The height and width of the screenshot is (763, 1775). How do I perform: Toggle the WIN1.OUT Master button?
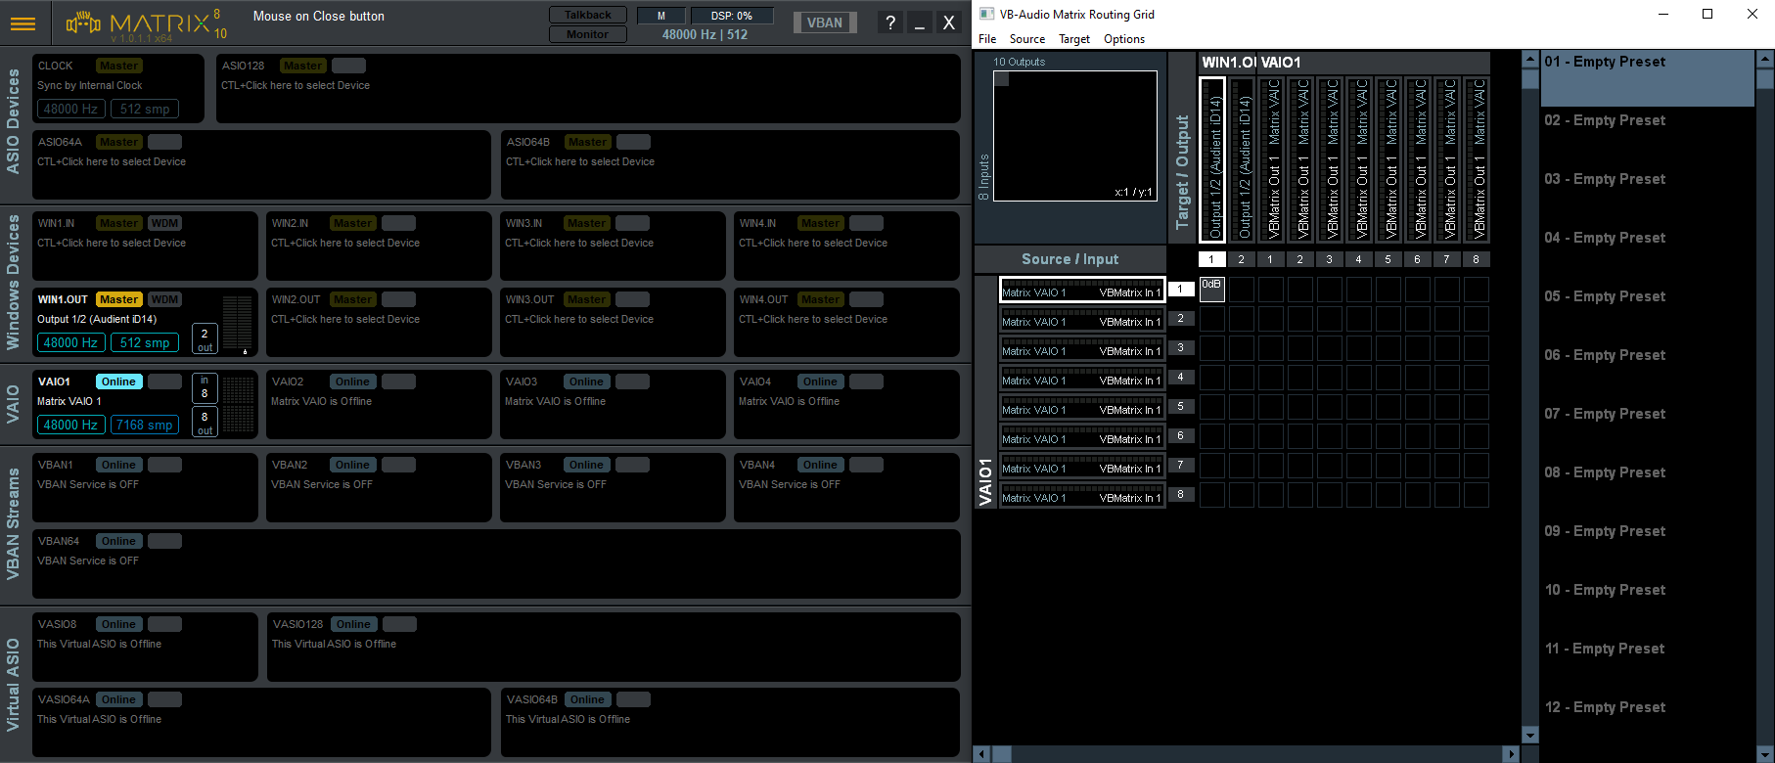(118, 299)
